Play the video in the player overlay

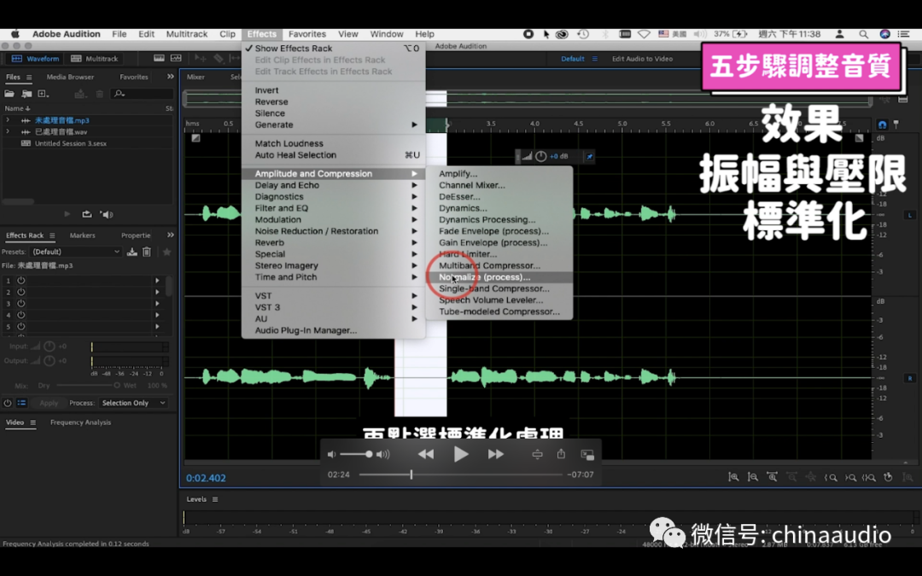click(x=461, y=454)
